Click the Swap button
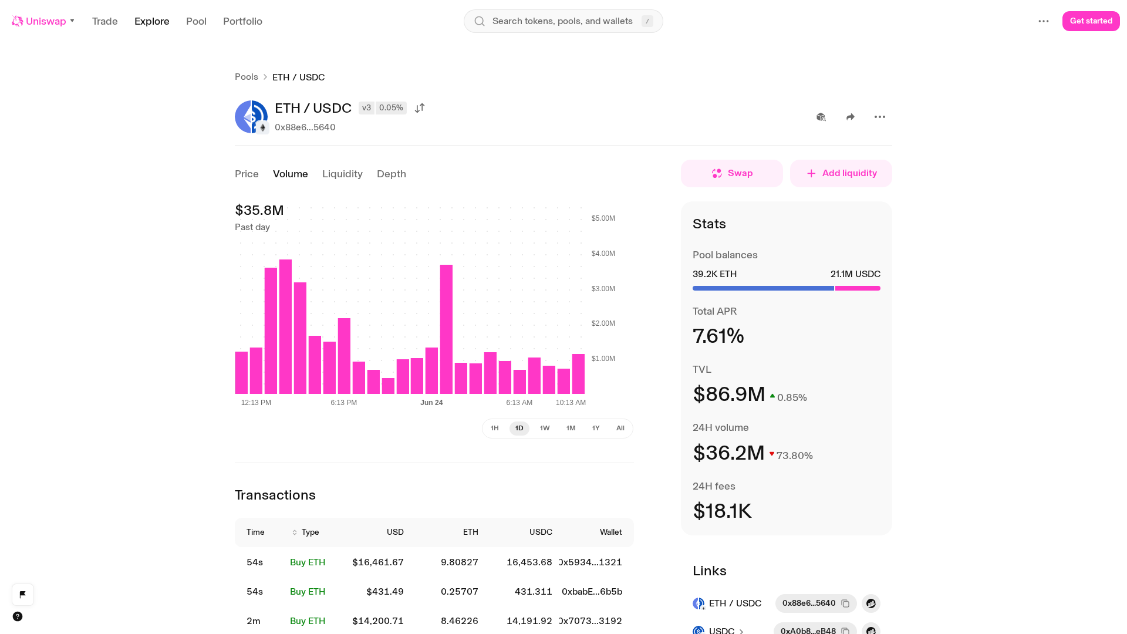The height and width of the screenshot is (634, 1127). tap(732, 173)
